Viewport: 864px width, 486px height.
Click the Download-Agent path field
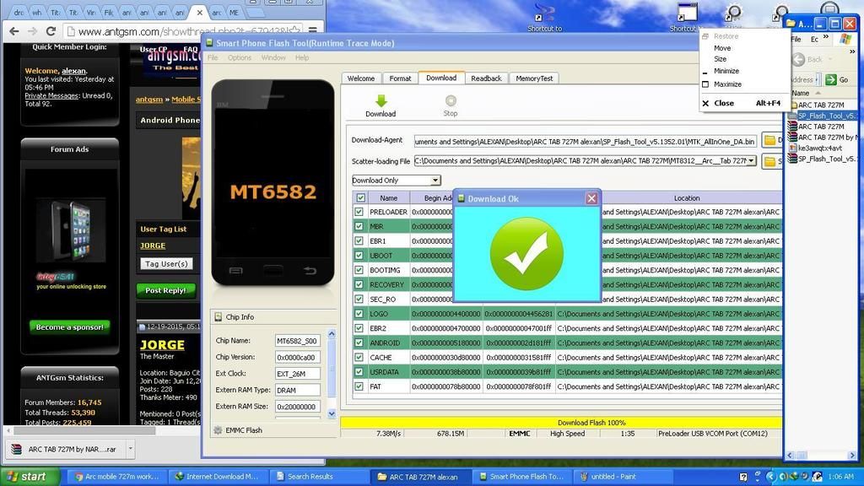coord(586,142)
